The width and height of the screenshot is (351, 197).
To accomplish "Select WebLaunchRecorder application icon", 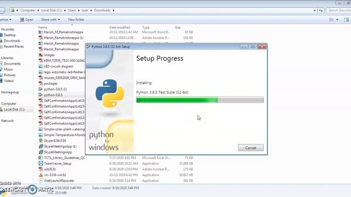I will 41,181.
